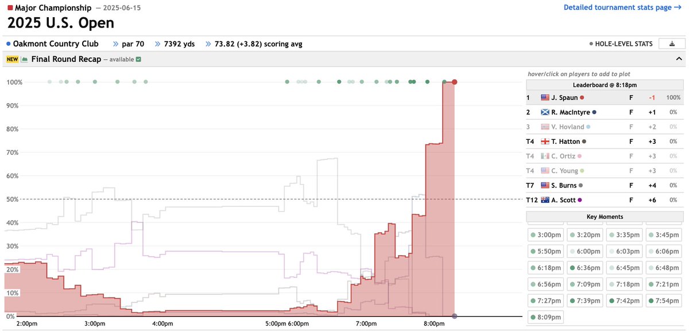This screenshot has height=333, width=689.
Task: Collapse the Final Round Recap panel chevron
Action: pyautogui.click(x=679, y=59)
